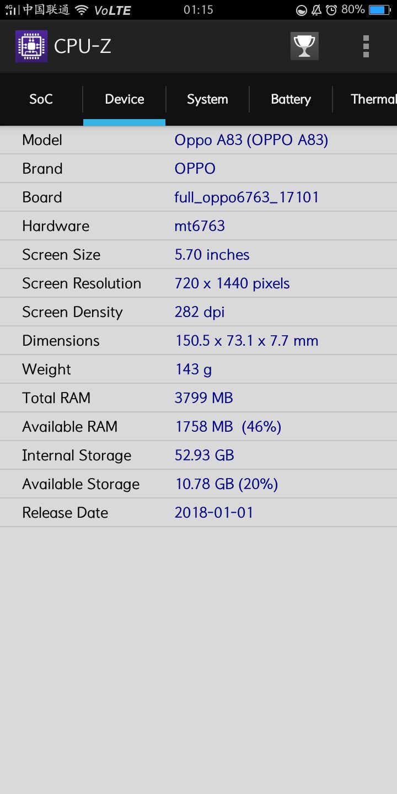Select the Hardware mt6763 row

point(198,226)
